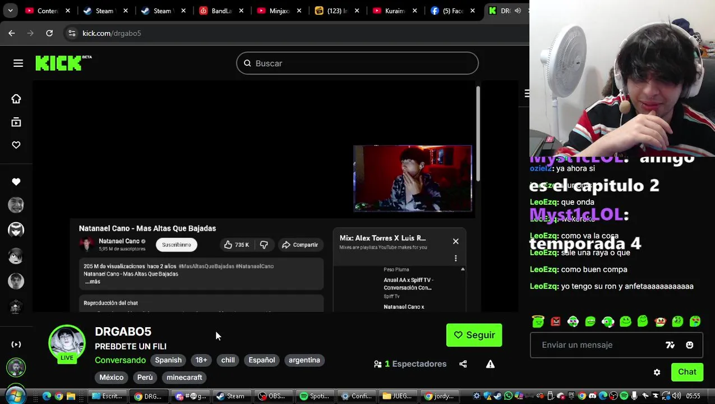Screen dimensions: 715x404
Task: Click the kick.com/drgabo5 address bar
Action: click(112, 33)
